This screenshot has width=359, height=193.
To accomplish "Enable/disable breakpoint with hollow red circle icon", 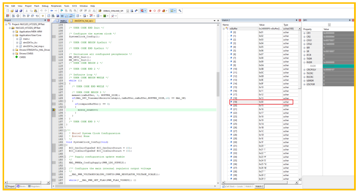I will (155, 11).
